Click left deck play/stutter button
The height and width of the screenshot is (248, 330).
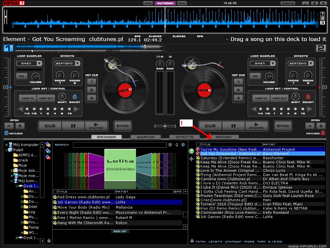pyautogui.click(x=96, y=126)
